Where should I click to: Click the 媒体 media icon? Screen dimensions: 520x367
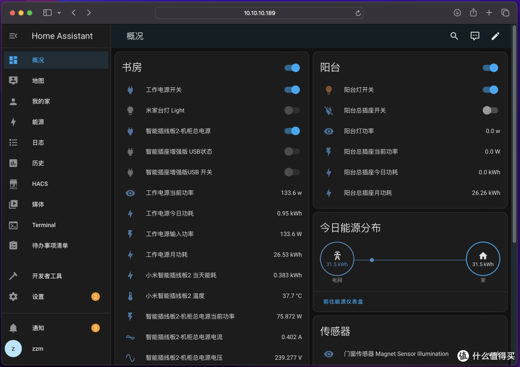pyautogui.click(x=13, y=204)
